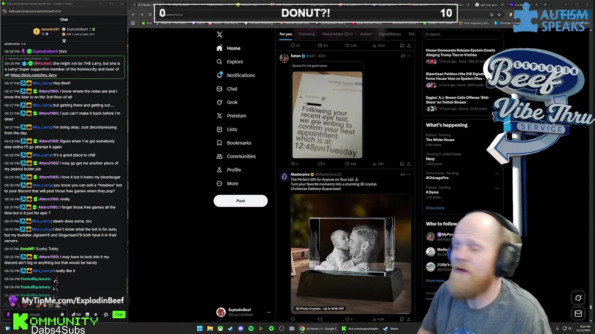Repost the Satan post
The height and width of the screenshot is (334, 595).
tap(320, 164)
